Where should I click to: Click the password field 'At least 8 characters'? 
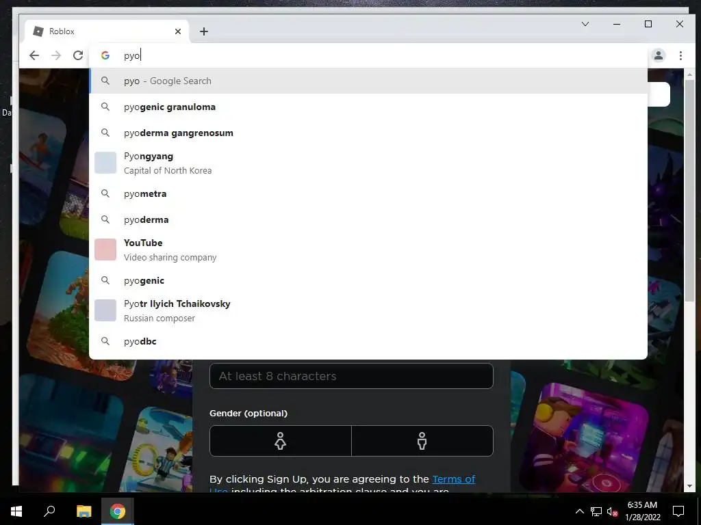[351, 376]
